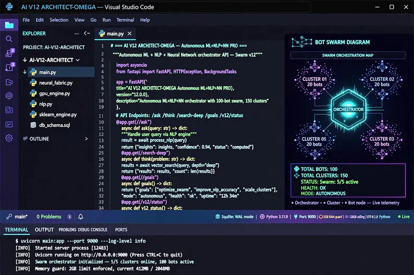This screenshot has height=275, width=414.
Task: Open gpu_engine.py in the explorer
Action: coord(55,94)
